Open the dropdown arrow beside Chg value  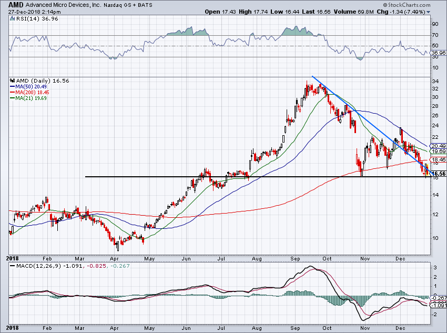click(429, 12)
